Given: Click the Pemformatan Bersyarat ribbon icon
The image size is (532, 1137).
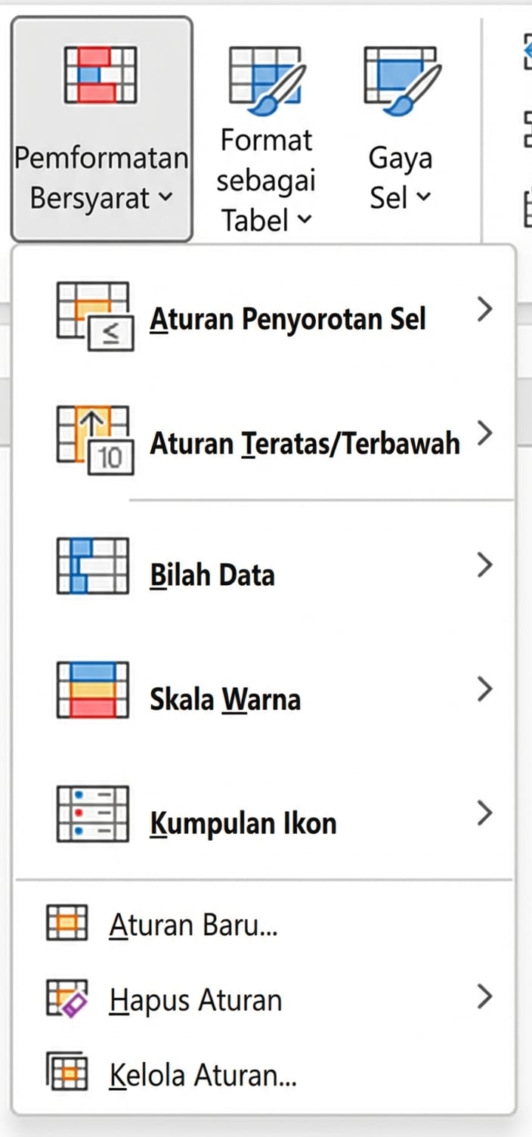Looking at the screenshot, I should pyautogui.click(x=101, y=74).
